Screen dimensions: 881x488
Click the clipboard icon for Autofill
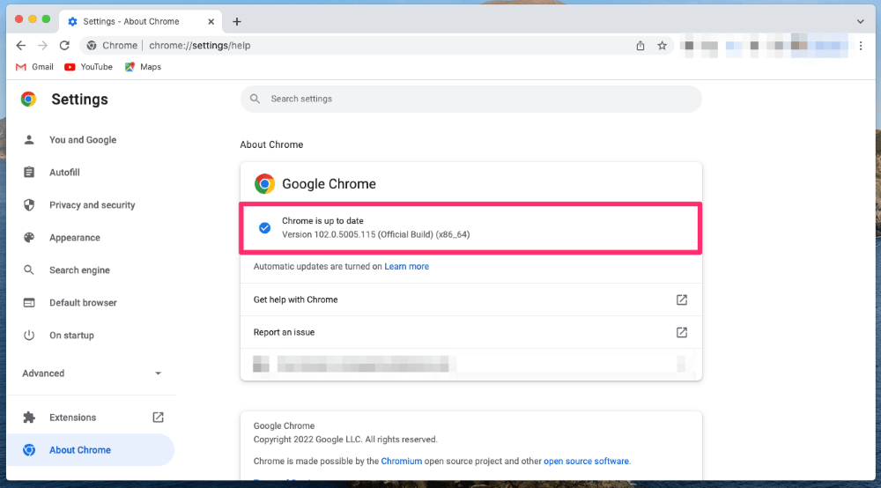click(x=29, y=173)
